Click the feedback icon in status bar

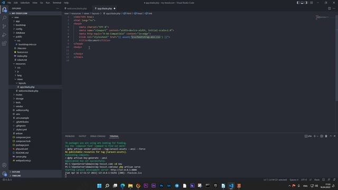point(328,179)
